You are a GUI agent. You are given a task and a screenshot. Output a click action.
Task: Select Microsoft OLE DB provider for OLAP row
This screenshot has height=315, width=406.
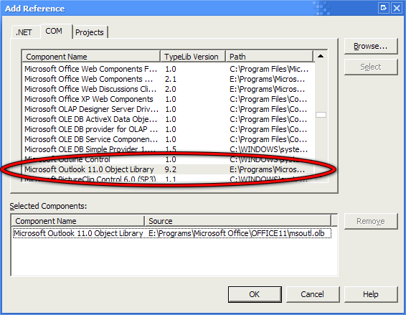click(x=169, y=129)
